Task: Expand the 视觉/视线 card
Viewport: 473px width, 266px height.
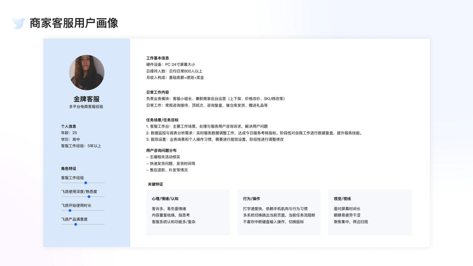Action: tap(370, 212)
